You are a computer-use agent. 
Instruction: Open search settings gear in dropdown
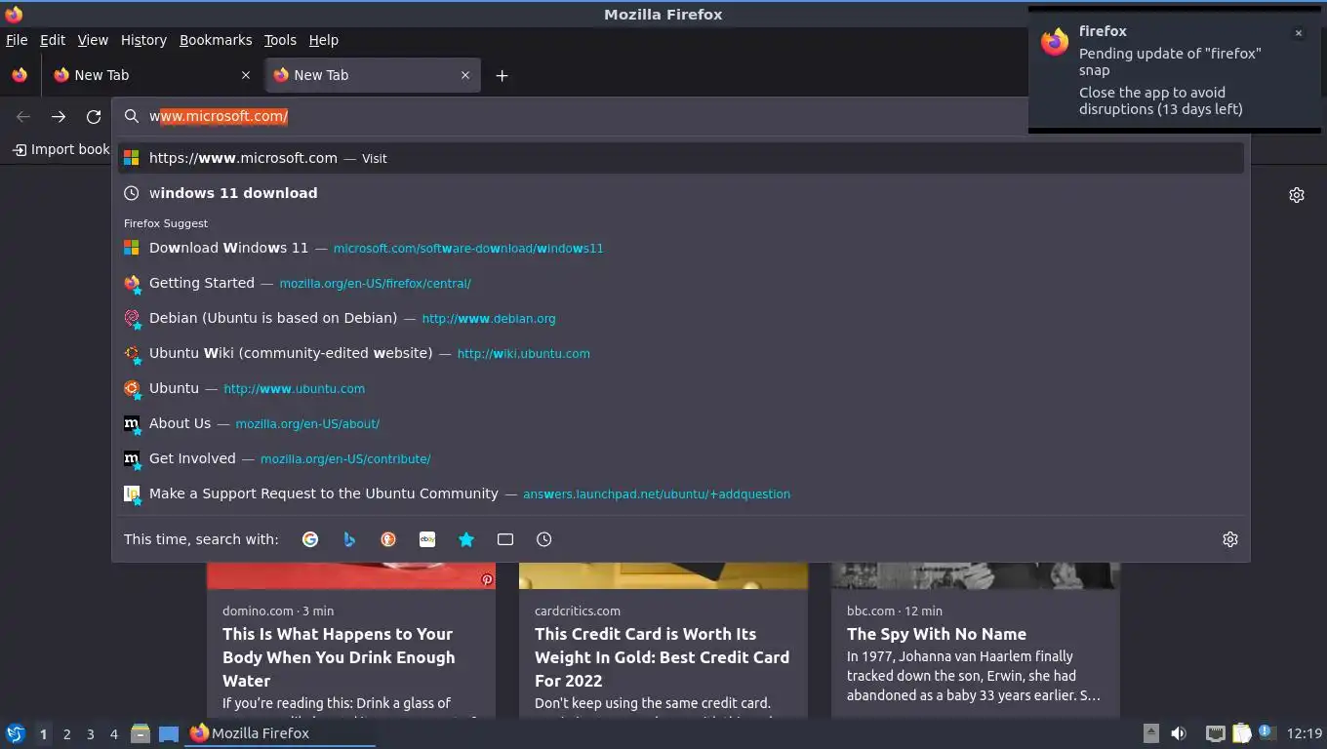(1230, 539)
